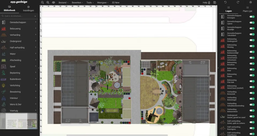257x136 pixels.
Task: Collapse the right layers panel arrow
Action: coord(218,68)
